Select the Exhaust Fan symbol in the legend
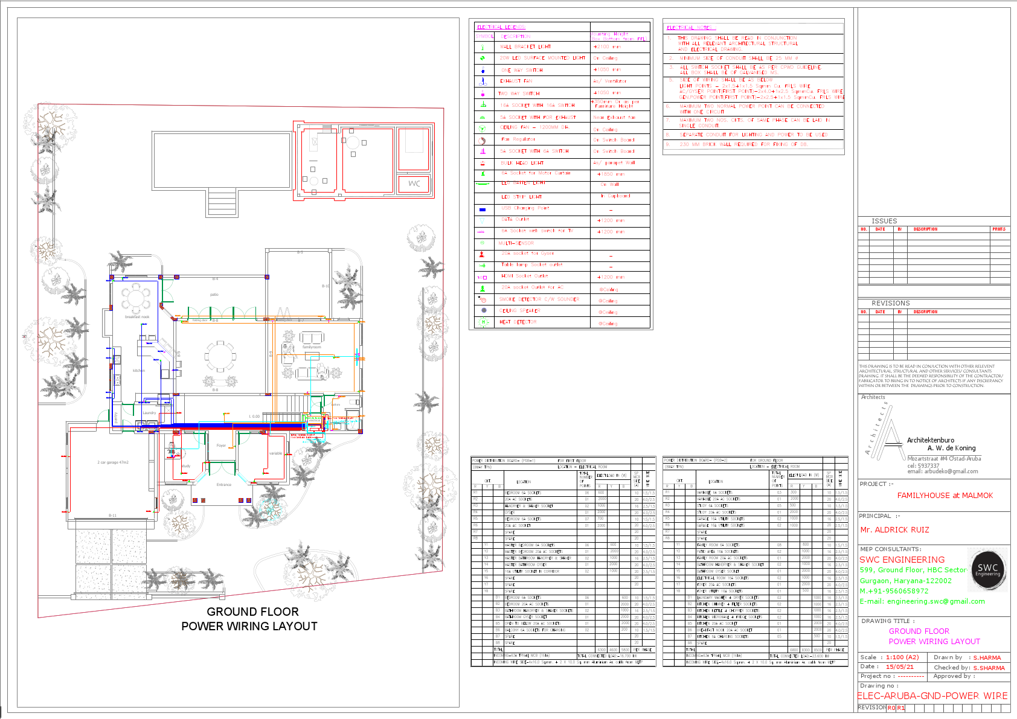Screen dimensions: 1017x719 482,81
